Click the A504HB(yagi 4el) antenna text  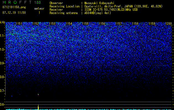(98, 13)
